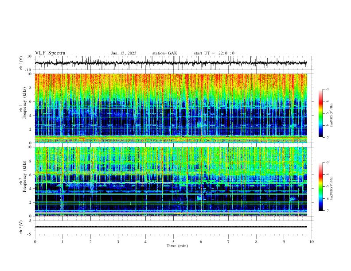Screen dimensions: 351x271
Task: Click the "Time (min)" x-axis label
Action: click(177, 246)
